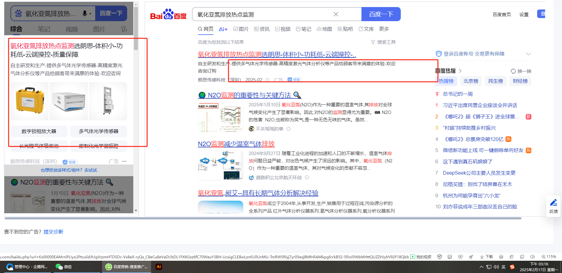Toggle the browser sound speaker icon
This screenshot has height=273, width=562.
(x=532, y=257)
